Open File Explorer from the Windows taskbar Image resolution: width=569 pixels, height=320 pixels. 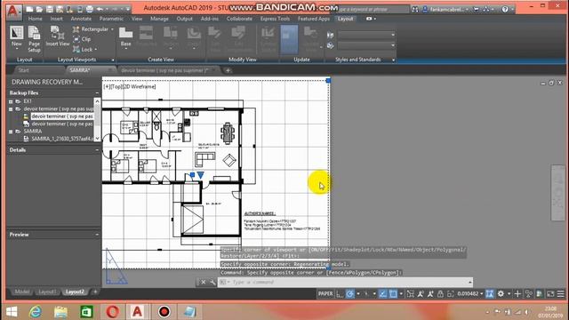point(60,312)
